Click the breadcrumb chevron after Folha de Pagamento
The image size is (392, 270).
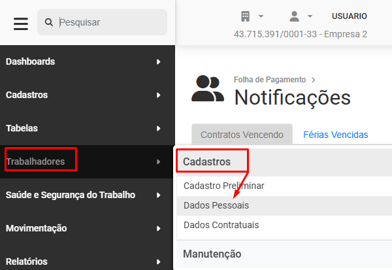click(x=313, y=80)
